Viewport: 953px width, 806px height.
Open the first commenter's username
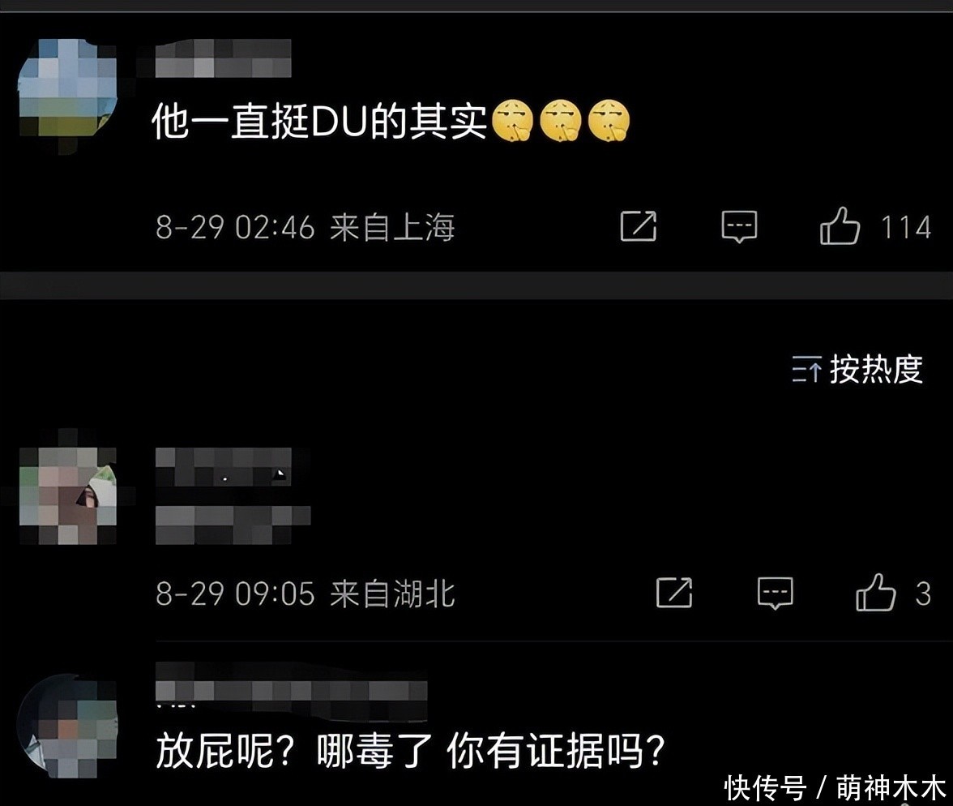pyautogui.click(x=223, y=58)
